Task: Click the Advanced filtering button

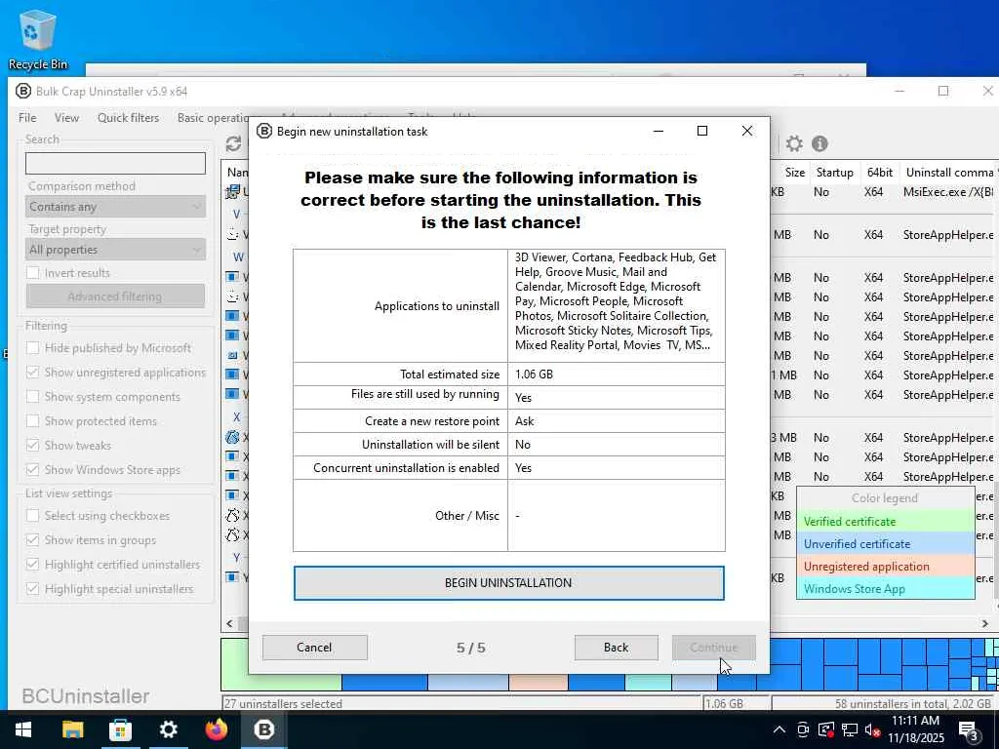Action: pos(115,296)
